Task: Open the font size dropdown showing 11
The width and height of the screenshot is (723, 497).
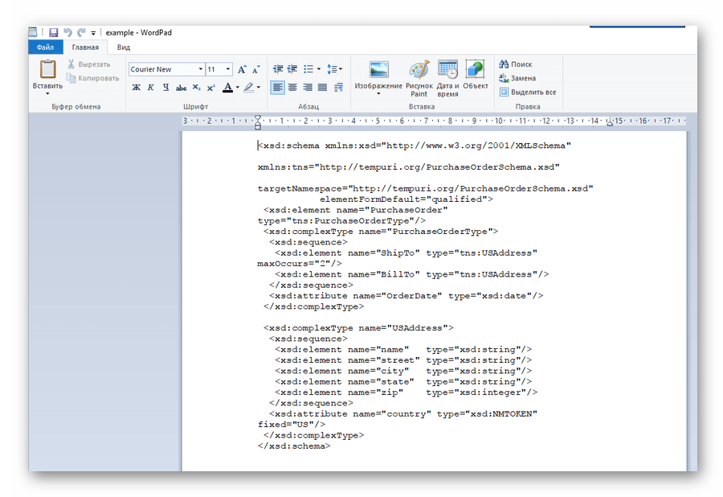Action: click(x=228, y=70)
